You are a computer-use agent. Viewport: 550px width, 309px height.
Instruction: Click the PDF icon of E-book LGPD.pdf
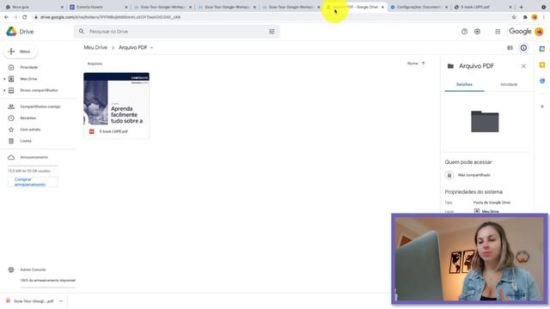click(x=92, y=131)
